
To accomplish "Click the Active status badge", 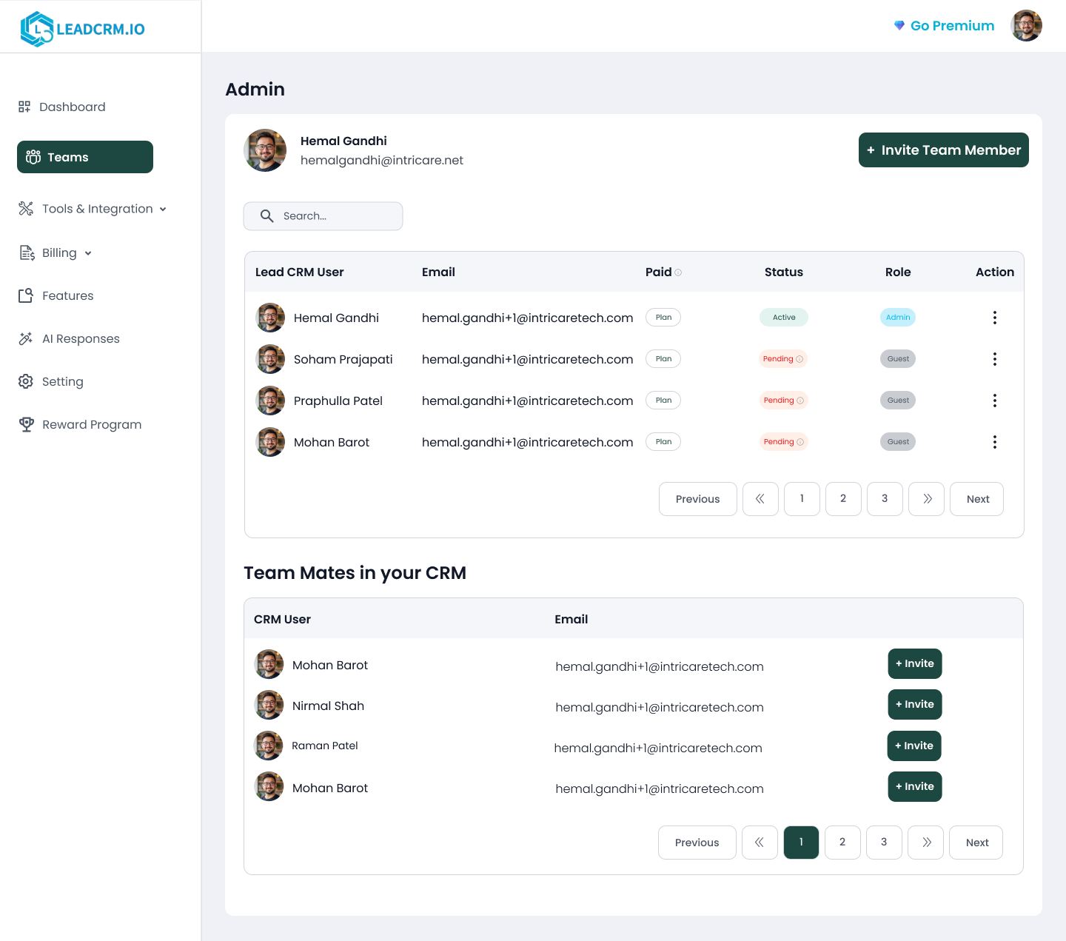I will tap(784, 318).
